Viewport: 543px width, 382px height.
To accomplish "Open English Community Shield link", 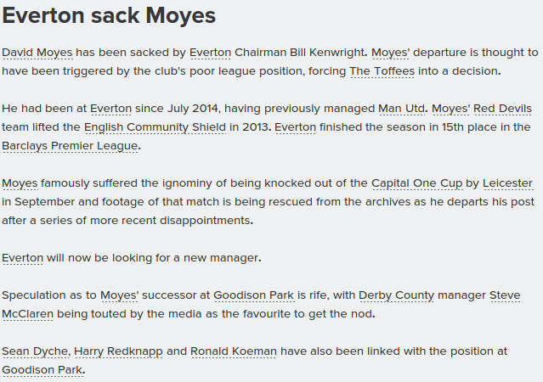I will coord(155,127).
